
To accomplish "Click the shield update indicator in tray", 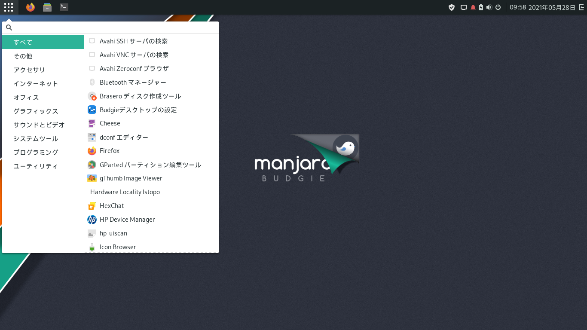I will [452, 7].
